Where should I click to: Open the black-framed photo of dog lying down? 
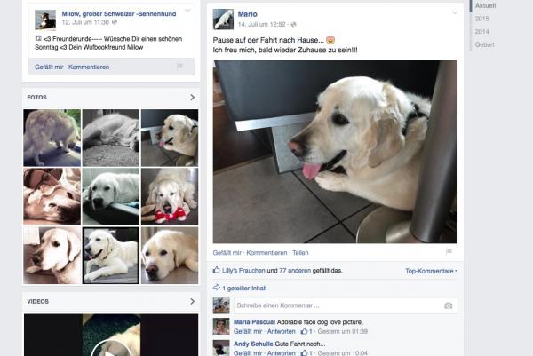[111, 255]
